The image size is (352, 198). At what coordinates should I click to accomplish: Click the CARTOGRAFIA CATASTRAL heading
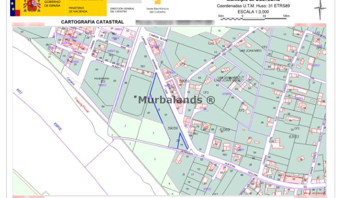tap(92, 22)
